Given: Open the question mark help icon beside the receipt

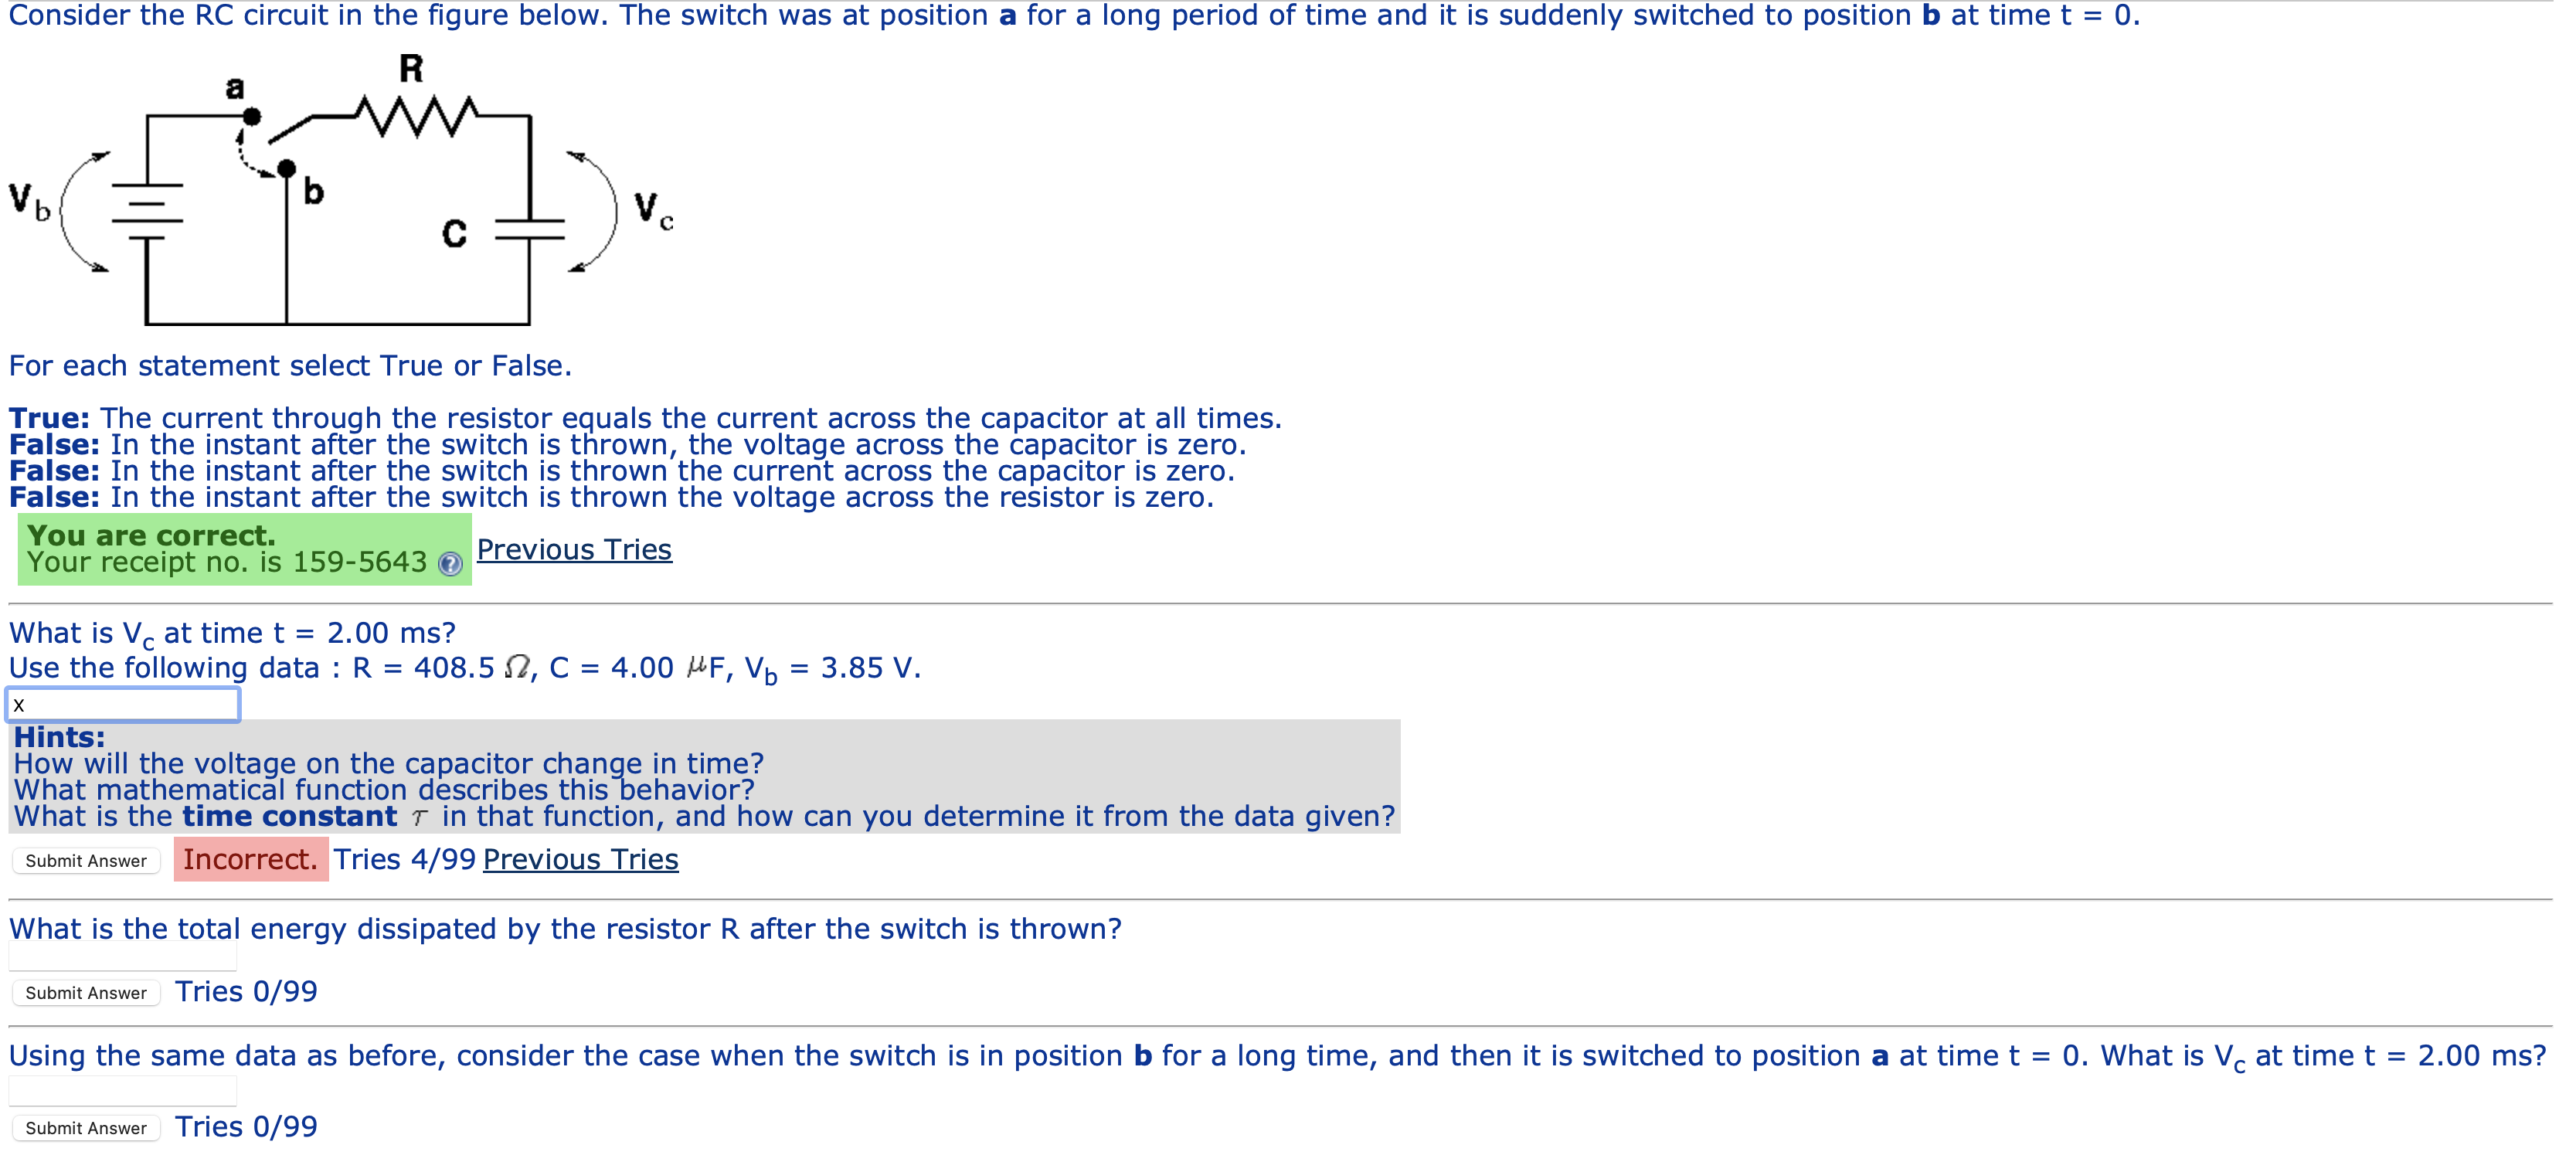Looking at the screenshot, I should [x=451, y=565].
